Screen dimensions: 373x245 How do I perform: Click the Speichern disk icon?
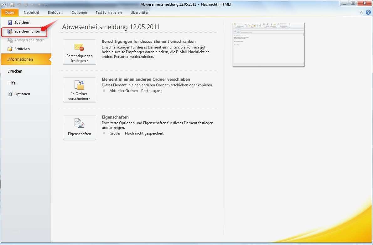10,23
